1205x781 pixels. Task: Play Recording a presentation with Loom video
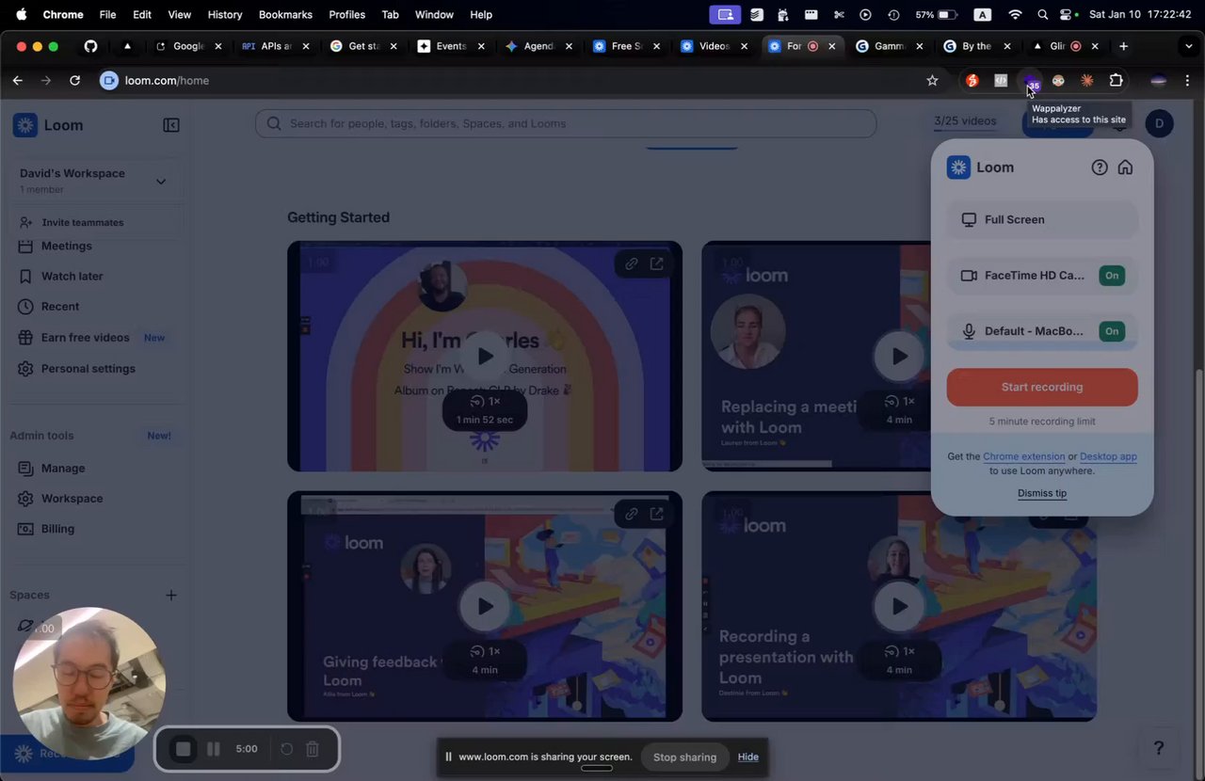(899, 607)
